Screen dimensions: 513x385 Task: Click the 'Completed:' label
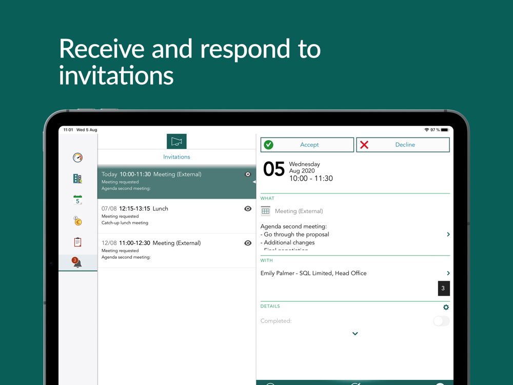pyautogui.click(x=276, y=321)
